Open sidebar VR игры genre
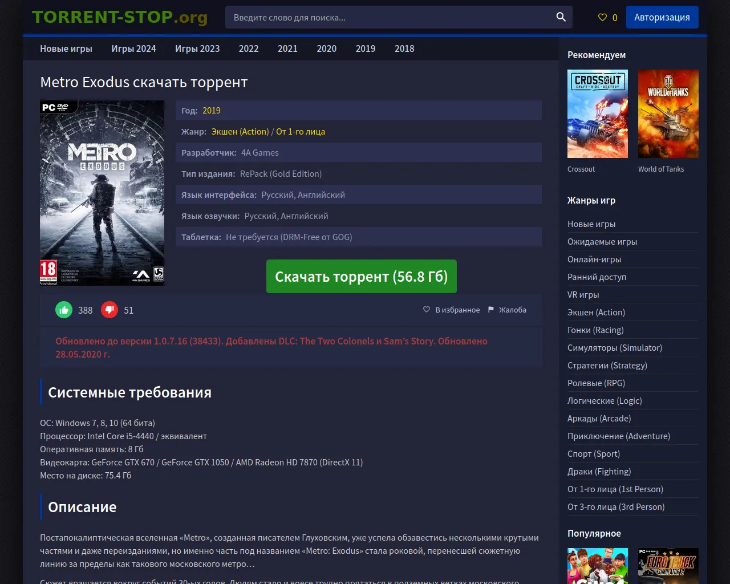The height and width of the screenshot is (584, 730). pos(583,294)
